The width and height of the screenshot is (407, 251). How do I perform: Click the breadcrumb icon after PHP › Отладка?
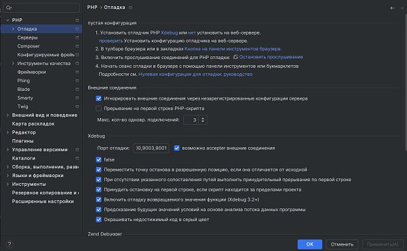[x=130, y=7]
